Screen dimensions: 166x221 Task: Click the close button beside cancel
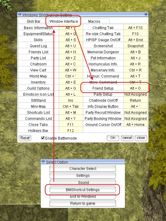(141, 138)
